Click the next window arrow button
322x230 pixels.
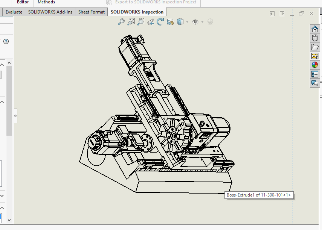(282, 14)
